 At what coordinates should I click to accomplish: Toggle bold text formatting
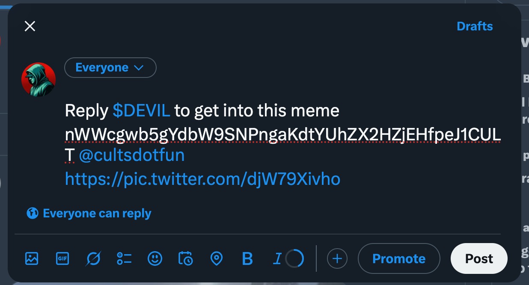(x=247, y=258)
